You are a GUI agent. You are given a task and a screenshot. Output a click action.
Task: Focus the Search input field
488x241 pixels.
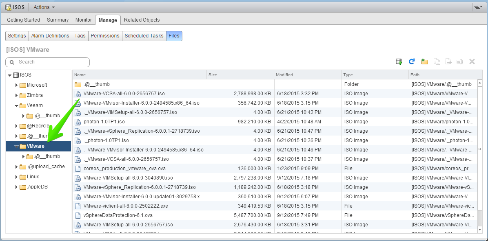(x=48, y=62)
